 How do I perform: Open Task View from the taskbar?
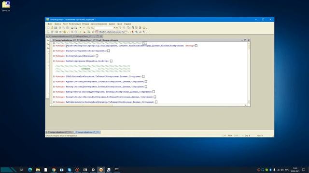pos(22,170)
